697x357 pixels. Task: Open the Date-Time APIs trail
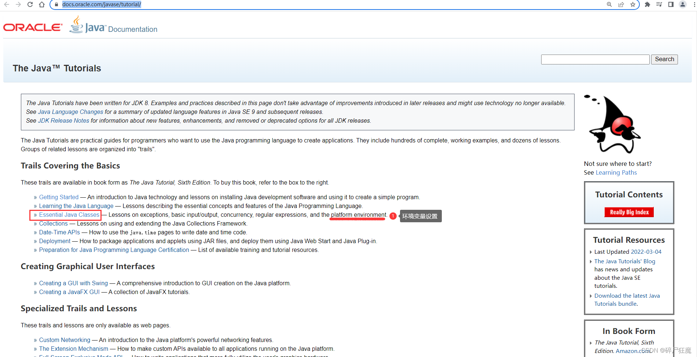(59, 233)
